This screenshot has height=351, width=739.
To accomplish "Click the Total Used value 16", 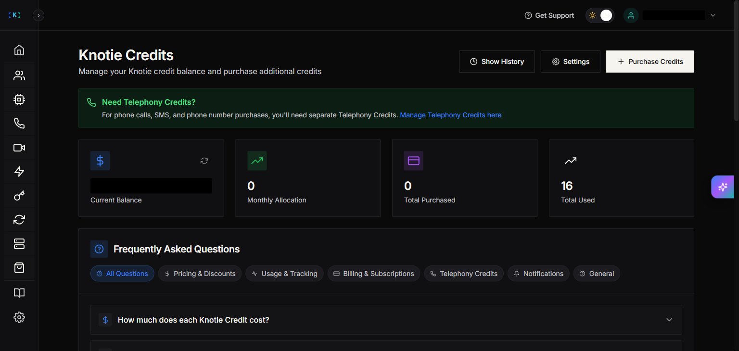I will coord(567,186).
